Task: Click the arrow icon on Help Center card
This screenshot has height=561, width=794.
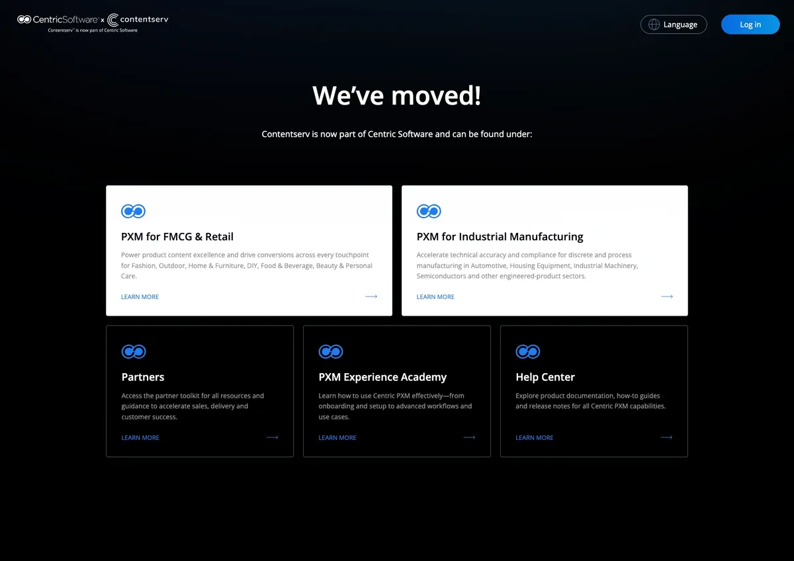Action: click(666, 437)
